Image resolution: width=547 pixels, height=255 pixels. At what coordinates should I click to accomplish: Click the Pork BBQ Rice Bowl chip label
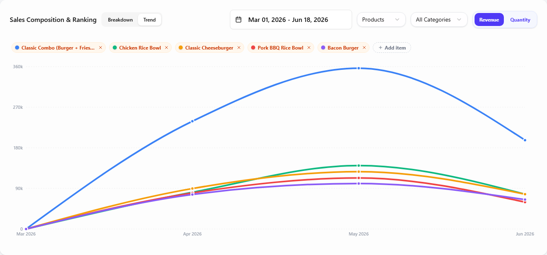click(280, 48)
